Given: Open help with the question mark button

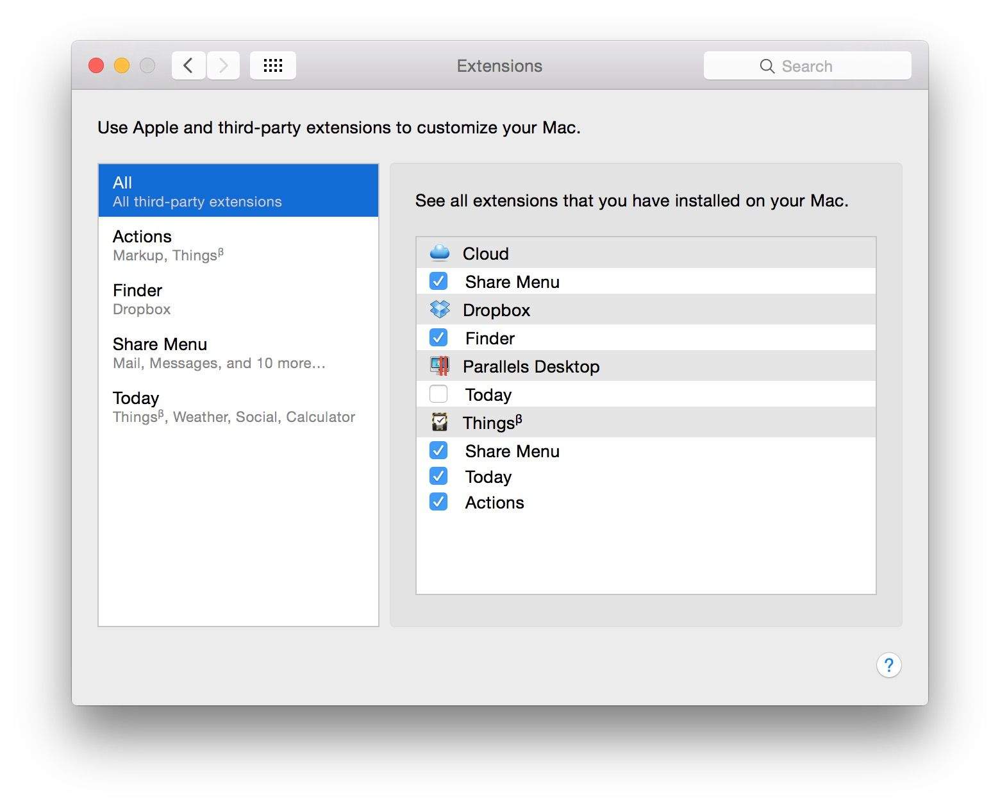Looking at the screenshot, I should (x=888, y=665).
